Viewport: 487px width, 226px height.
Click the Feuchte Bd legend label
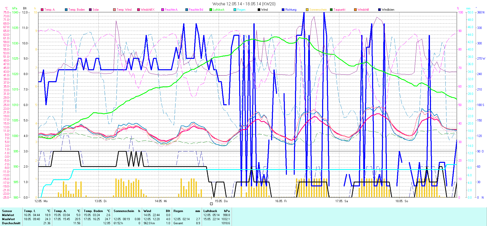click(196, 10)
